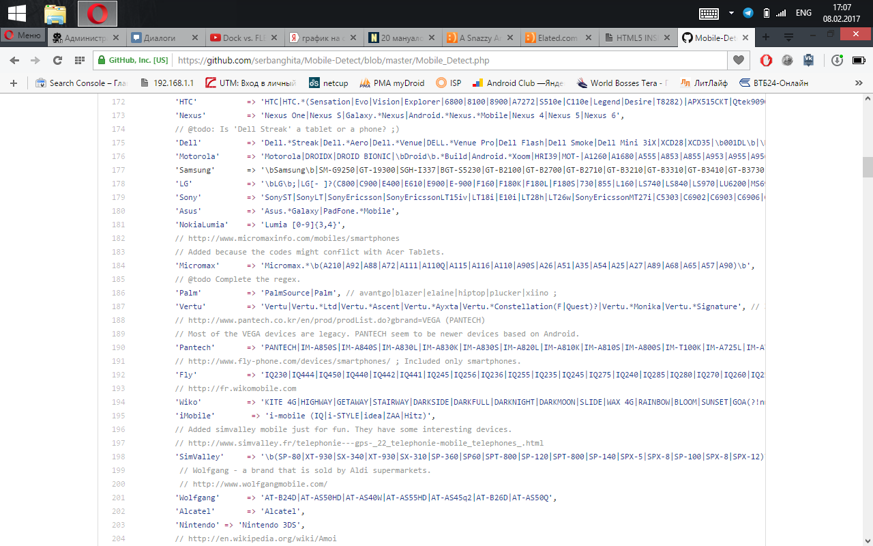Screen dimensions: 873x546
Task: Open the tab menu list button
Action: click(x=788, y=38)
